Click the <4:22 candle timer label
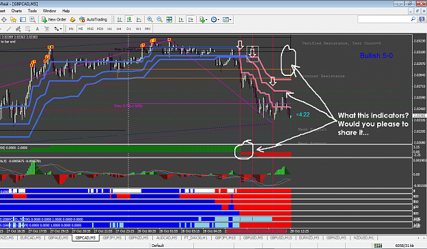Image resolution: width=427 pixels, height=249 pixels. click(x=303, y=114)
